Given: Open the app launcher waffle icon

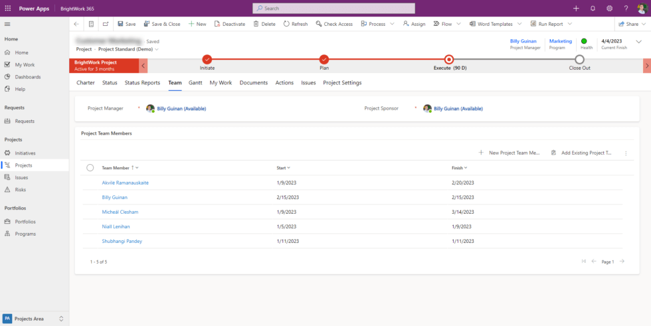Looking at the screenshot, I should [8, 8].
